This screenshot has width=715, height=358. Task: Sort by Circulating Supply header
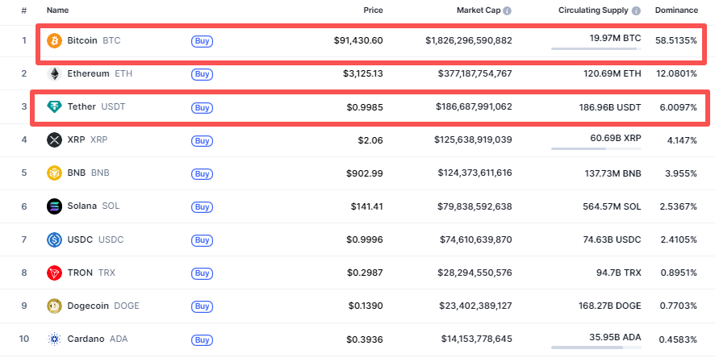(593, 10)
